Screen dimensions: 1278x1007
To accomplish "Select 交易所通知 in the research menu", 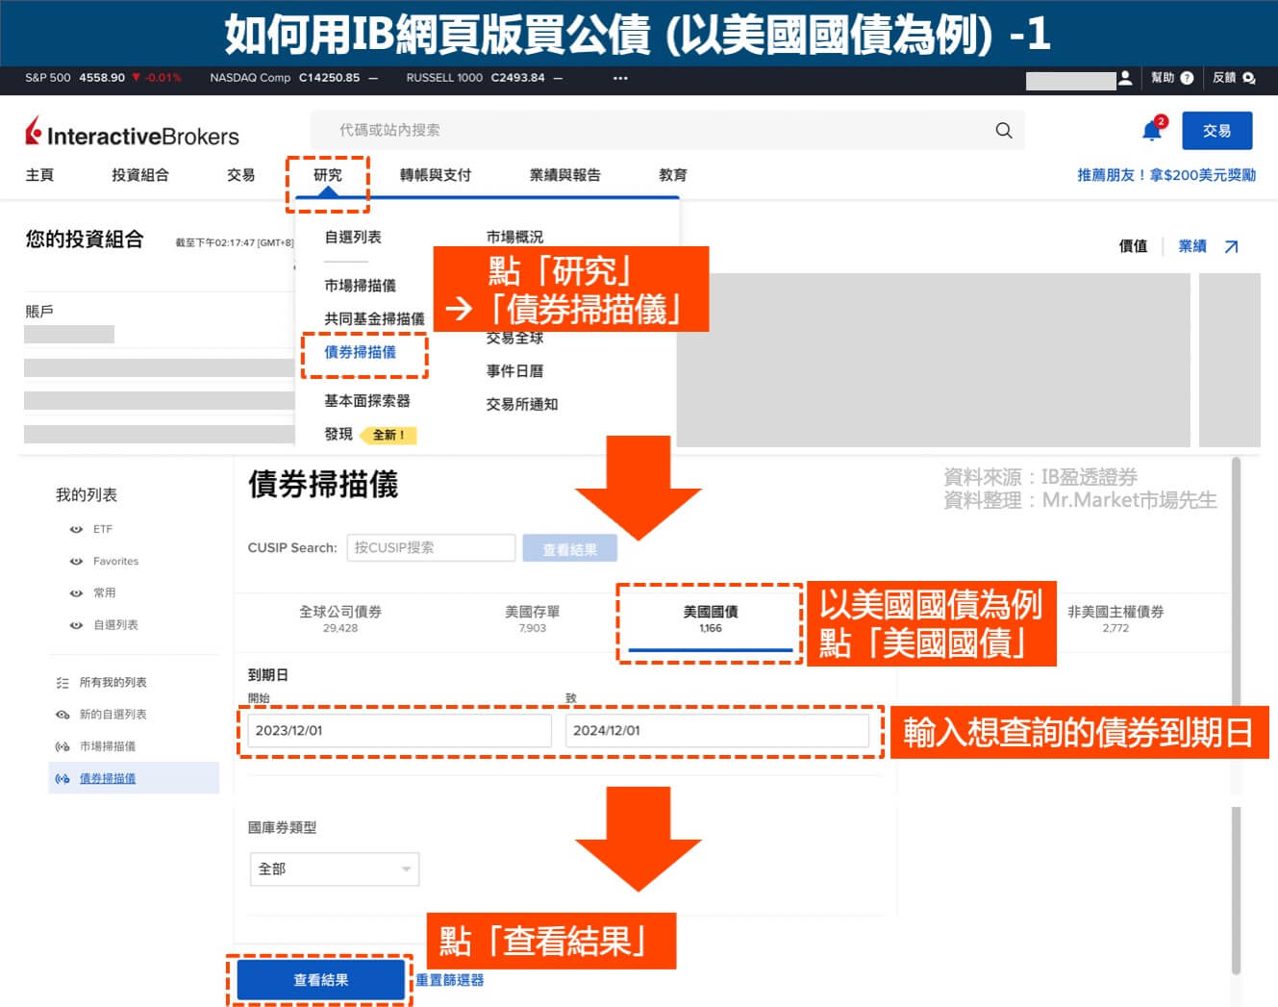I will tap(522, 404).
